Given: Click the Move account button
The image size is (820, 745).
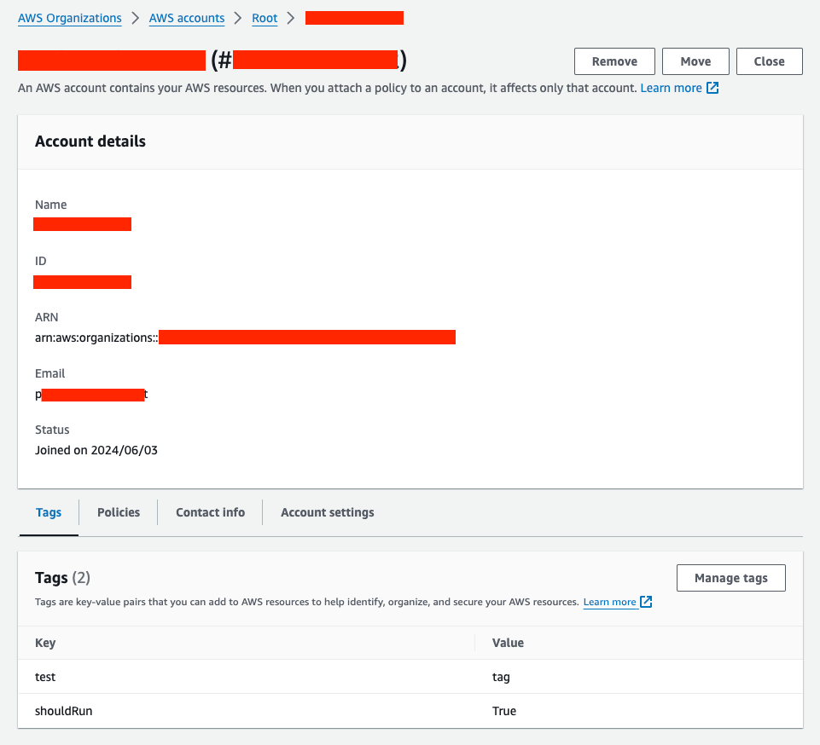Looking at the screenshot, I should click(x=695, y=61).
